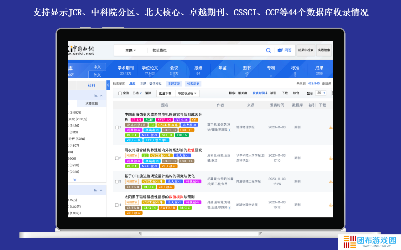Screen dimensions: 401x250
Task: Download the 基于CFD旋进旋涡流量计 article
Action: [331, 181]
